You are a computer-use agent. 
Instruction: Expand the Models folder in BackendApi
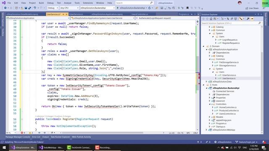click(x=210, y=117)
